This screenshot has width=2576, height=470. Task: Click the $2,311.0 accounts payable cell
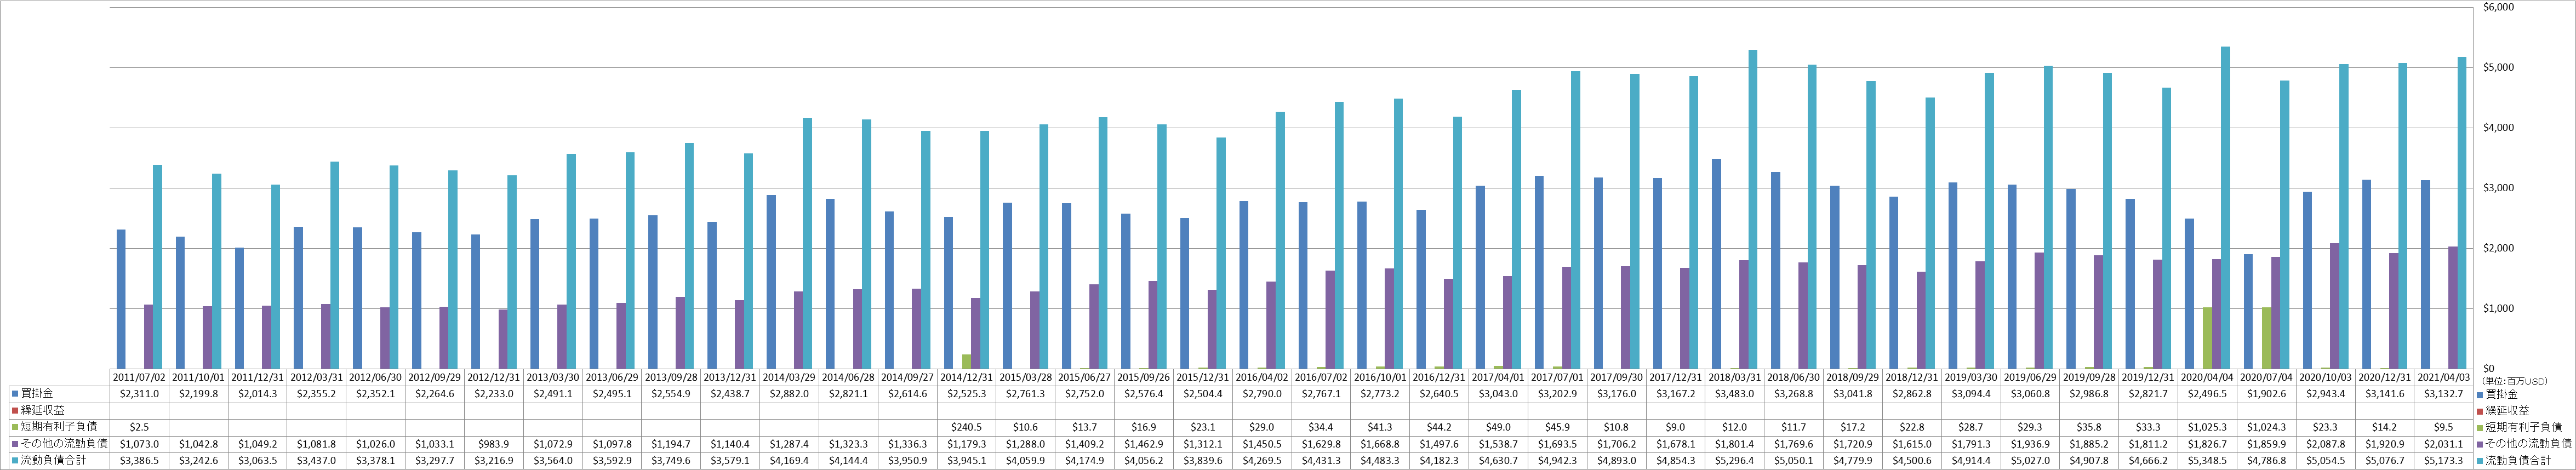tap(139, 394)
